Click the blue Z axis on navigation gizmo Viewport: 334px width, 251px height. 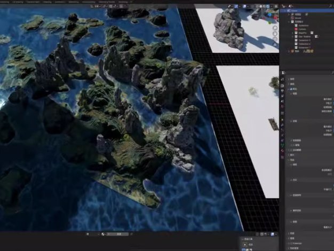(x=270, y=14)
